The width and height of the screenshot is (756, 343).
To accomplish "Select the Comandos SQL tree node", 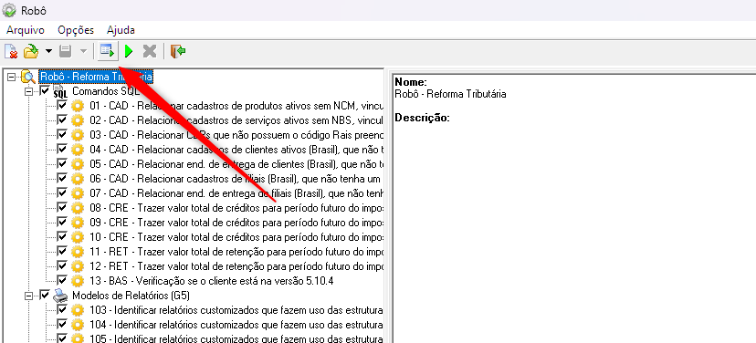I will (106, 91).
